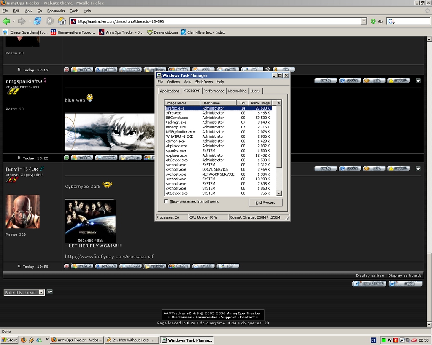Open the Back button history dropdown arrow
The height and width of the screenshot is (345, 432).
(14, 21)
